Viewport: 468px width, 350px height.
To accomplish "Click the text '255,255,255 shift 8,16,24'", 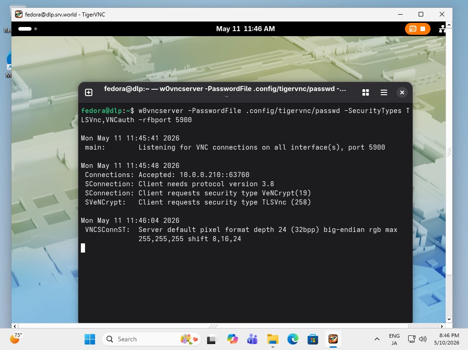I will [x=190, y=239].
